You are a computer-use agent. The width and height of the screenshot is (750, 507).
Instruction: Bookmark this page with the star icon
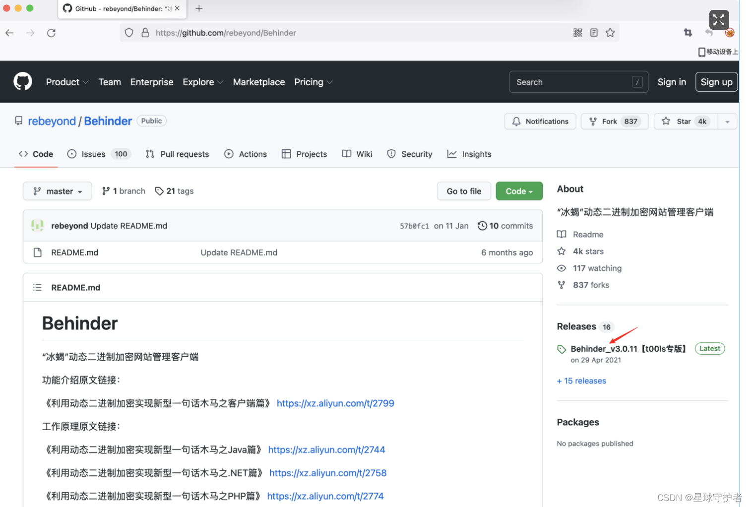[x=610, y=33]
